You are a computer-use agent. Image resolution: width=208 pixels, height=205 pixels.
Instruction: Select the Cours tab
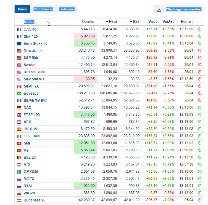[22, 9]
